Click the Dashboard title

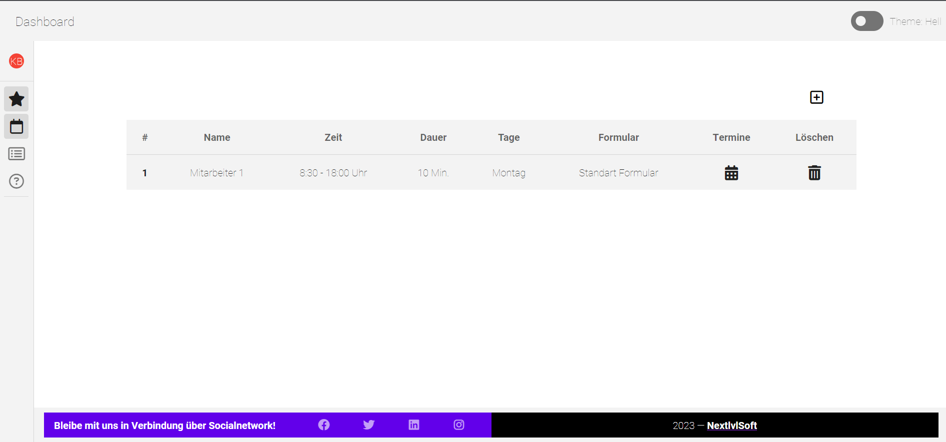(45, 22)
